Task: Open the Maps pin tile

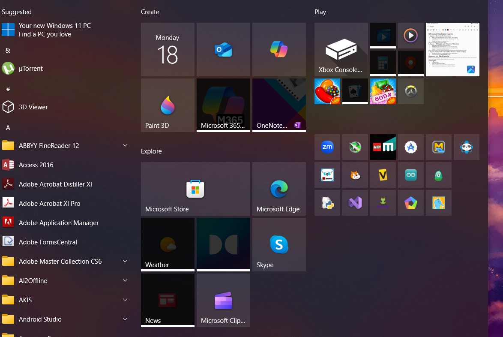Action: (x=411, y=63)
